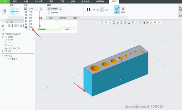Click the 取消 cancel button
This screenshot has height=110, width=182.
[123, 10]
